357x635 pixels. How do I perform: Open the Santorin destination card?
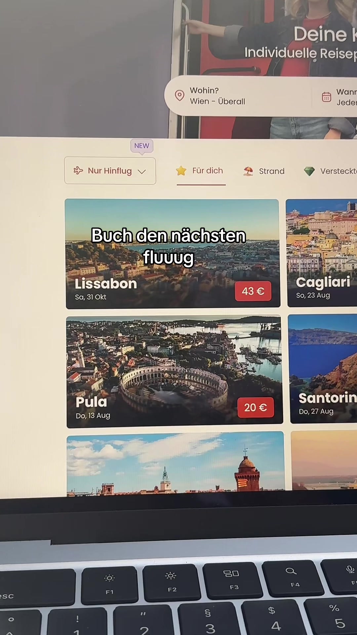323,369
